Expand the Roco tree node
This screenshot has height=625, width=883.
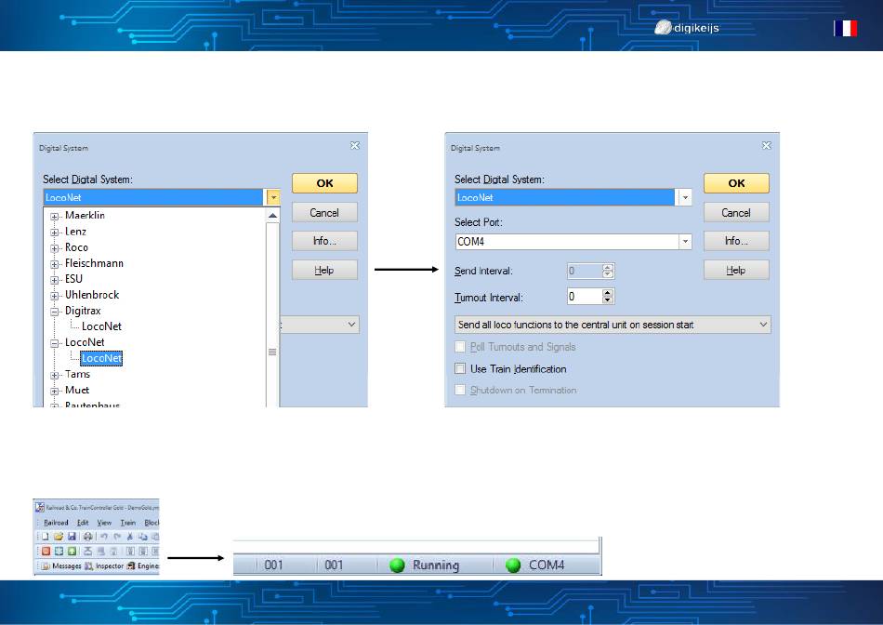point(55,248)
